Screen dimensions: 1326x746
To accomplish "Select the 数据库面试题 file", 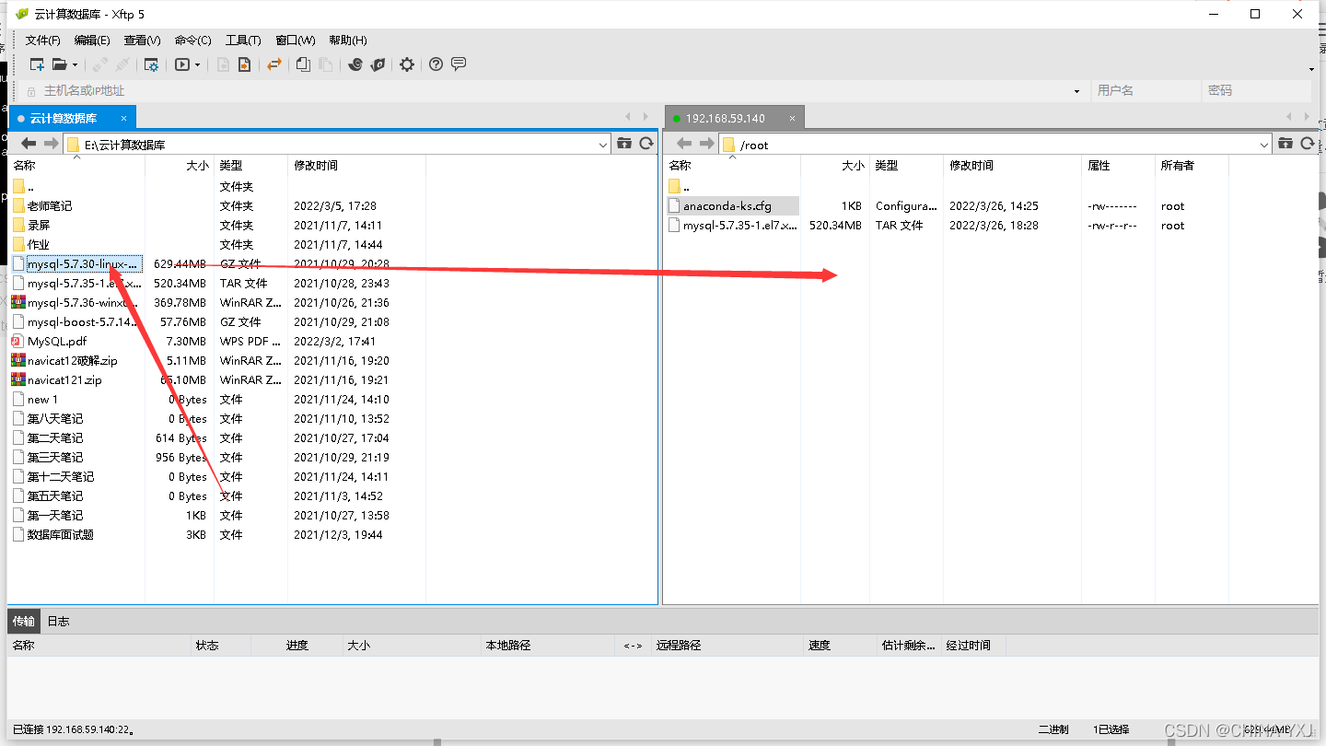I will (x=61, y=534).
